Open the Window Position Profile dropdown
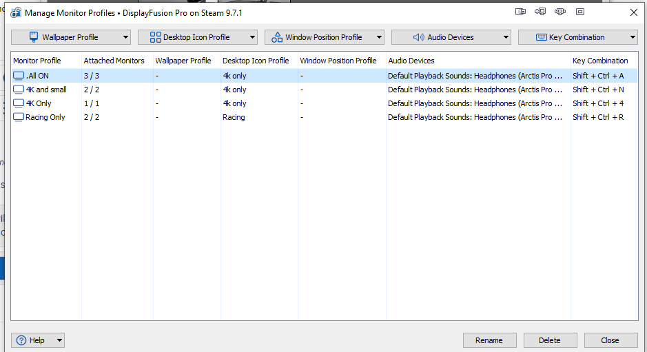 click(324, 37)
